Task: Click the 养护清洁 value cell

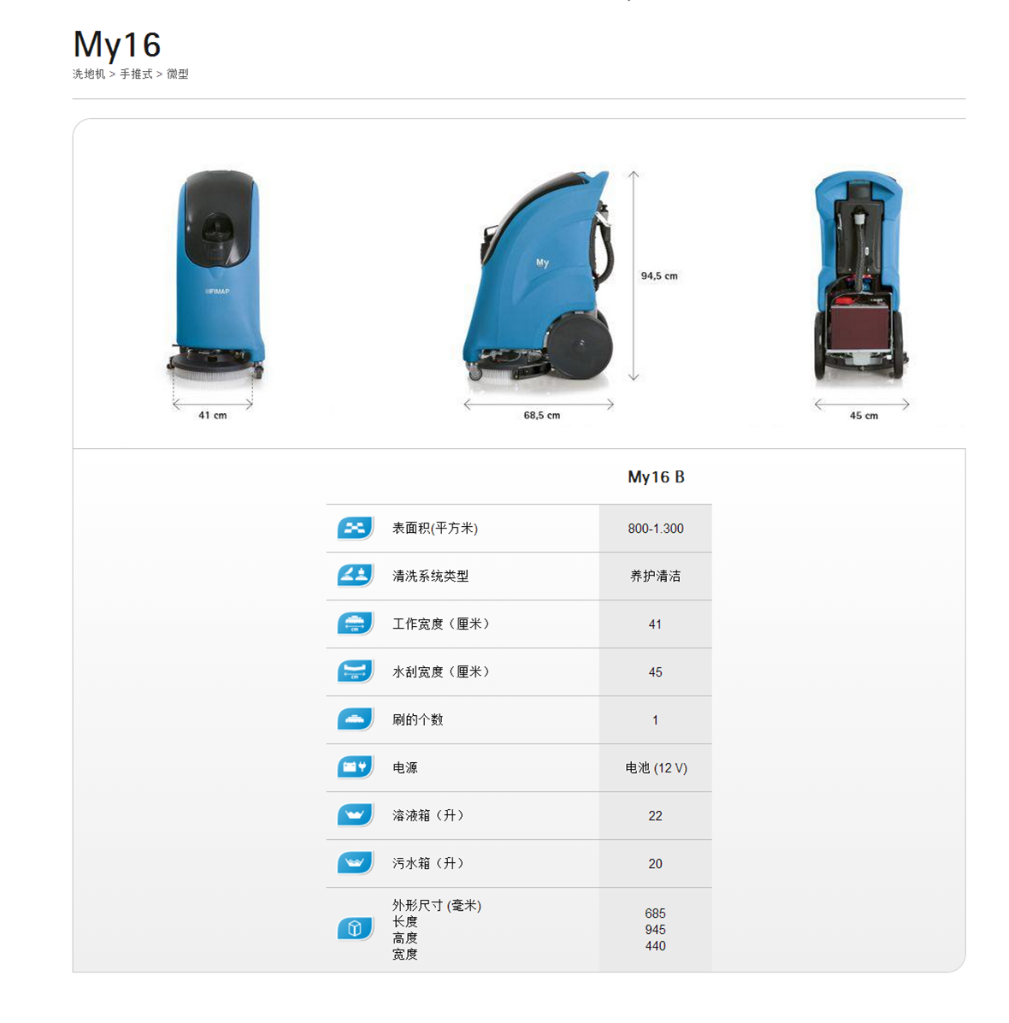Action: click(x=656, y=577)
